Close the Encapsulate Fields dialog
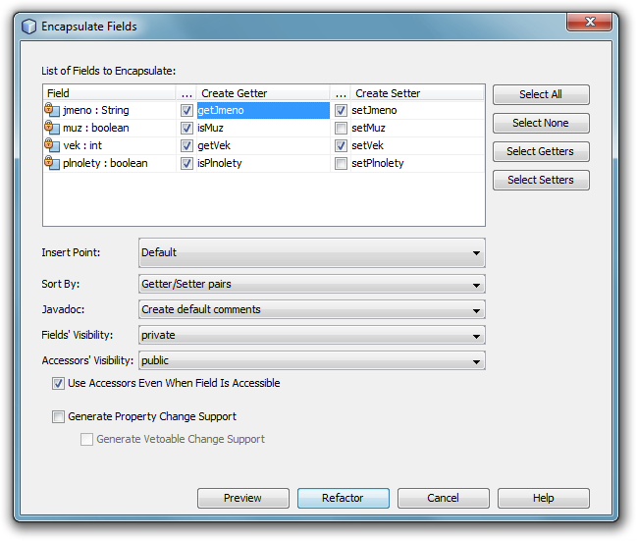Image resolution: width=637 pixels, height=541 pixels. click(x=591, y=24)
